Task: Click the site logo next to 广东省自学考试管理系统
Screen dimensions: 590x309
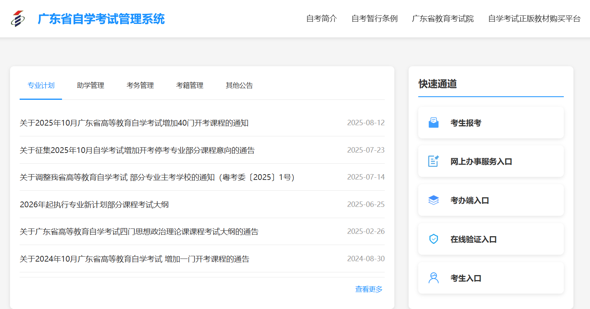Action: (18, 18)
